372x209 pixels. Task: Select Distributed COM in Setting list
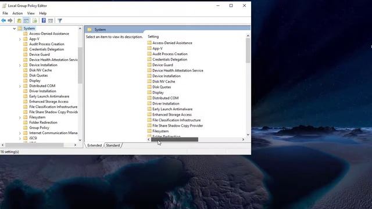click(165, 98)
